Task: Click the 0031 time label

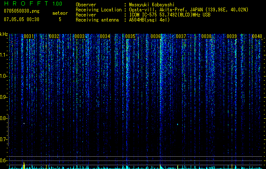Action: (x=29, y=36)
